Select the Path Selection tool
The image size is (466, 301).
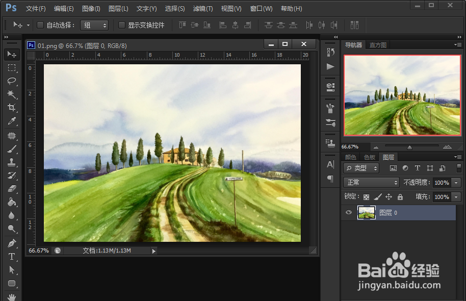pos(12,270)
